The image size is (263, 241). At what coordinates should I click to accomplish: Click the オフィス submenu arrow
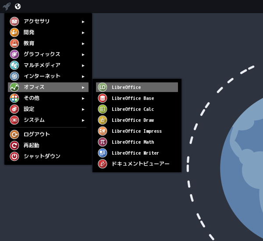pos(83,88)
